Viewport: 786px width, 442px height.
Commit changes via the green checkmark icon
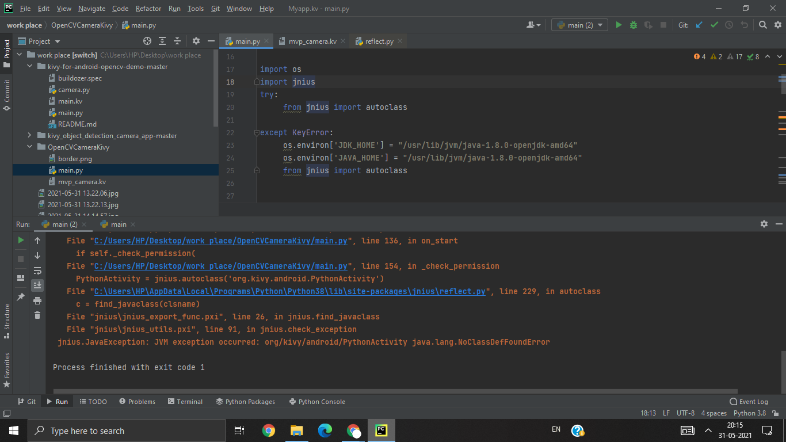715,25
